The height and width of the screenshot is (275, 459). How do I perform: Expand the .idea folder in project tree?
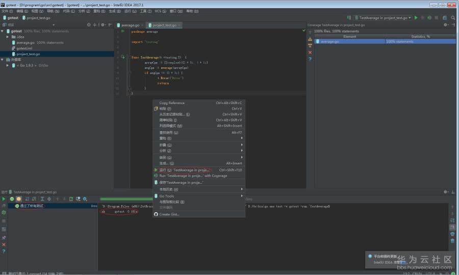coord(8,37)
